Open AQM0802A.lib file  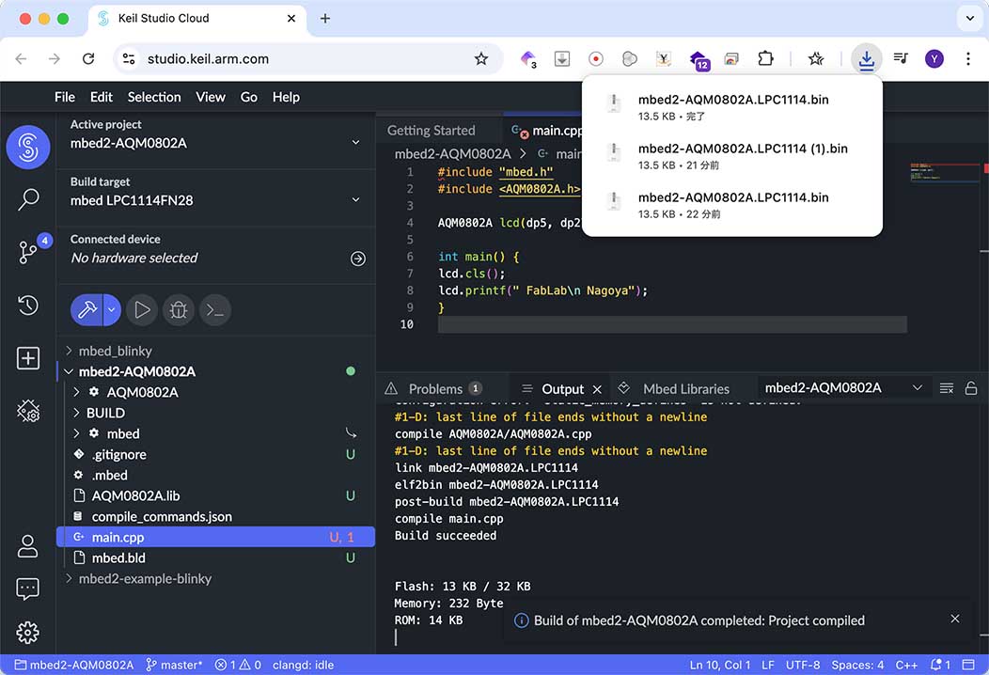point(215,495)
